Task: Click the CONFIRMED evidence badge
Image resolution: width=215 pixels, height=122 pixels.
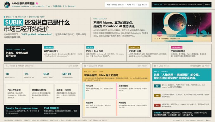Action: (x=49, y=47)
